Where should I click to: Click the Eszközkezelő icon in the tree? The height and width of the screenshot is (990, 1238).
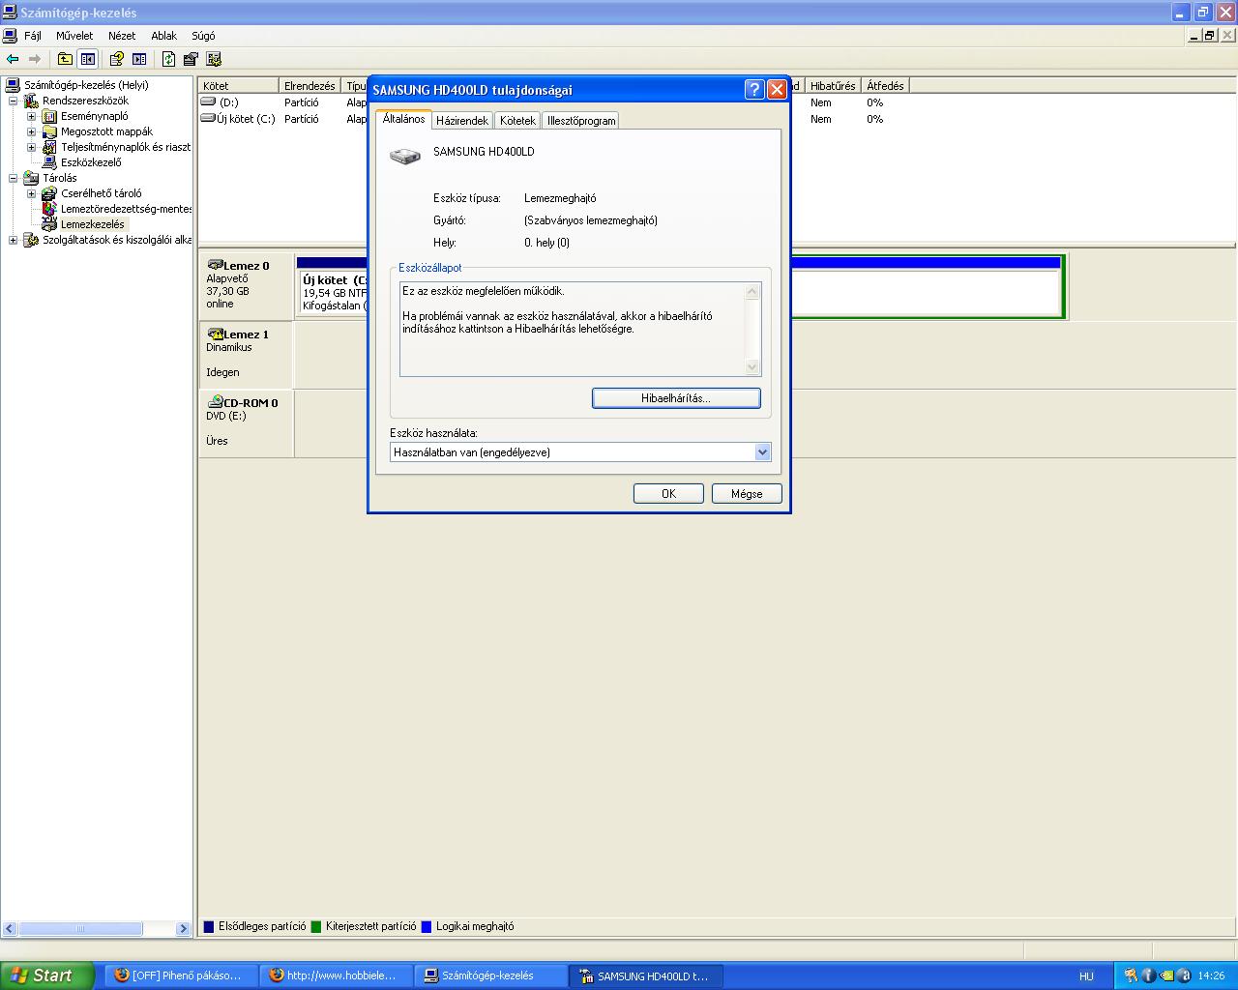(49, 162)
